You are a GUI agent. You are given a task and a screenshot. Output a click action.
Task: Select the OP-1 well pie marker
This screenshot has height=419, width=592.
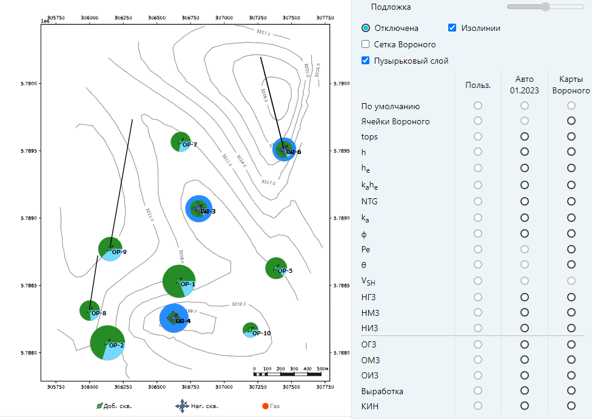pos(179,281)
